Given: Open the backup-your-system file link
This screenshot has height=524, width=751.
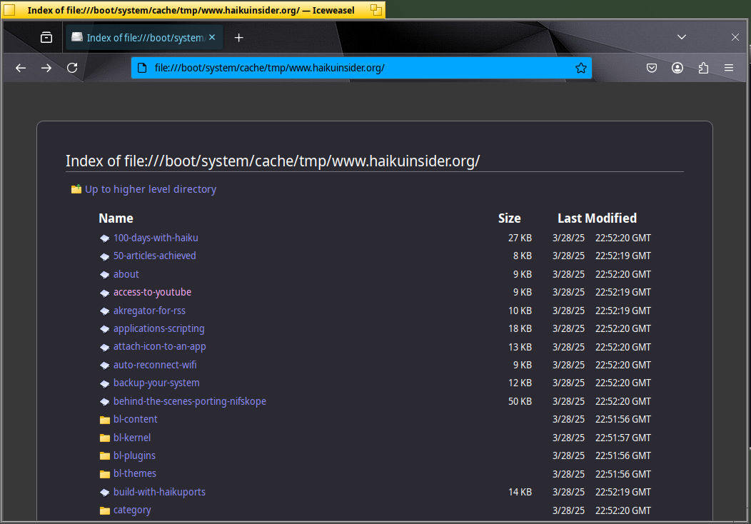Looking at the screenshot, I should point(156,383).
